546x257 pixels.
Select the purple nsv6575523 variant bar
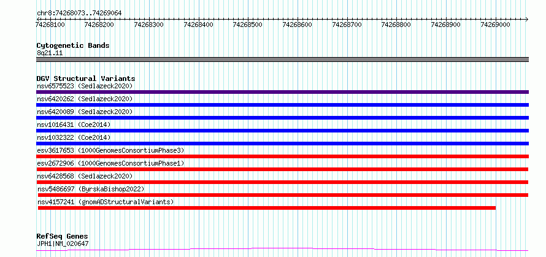click(282, 92)
